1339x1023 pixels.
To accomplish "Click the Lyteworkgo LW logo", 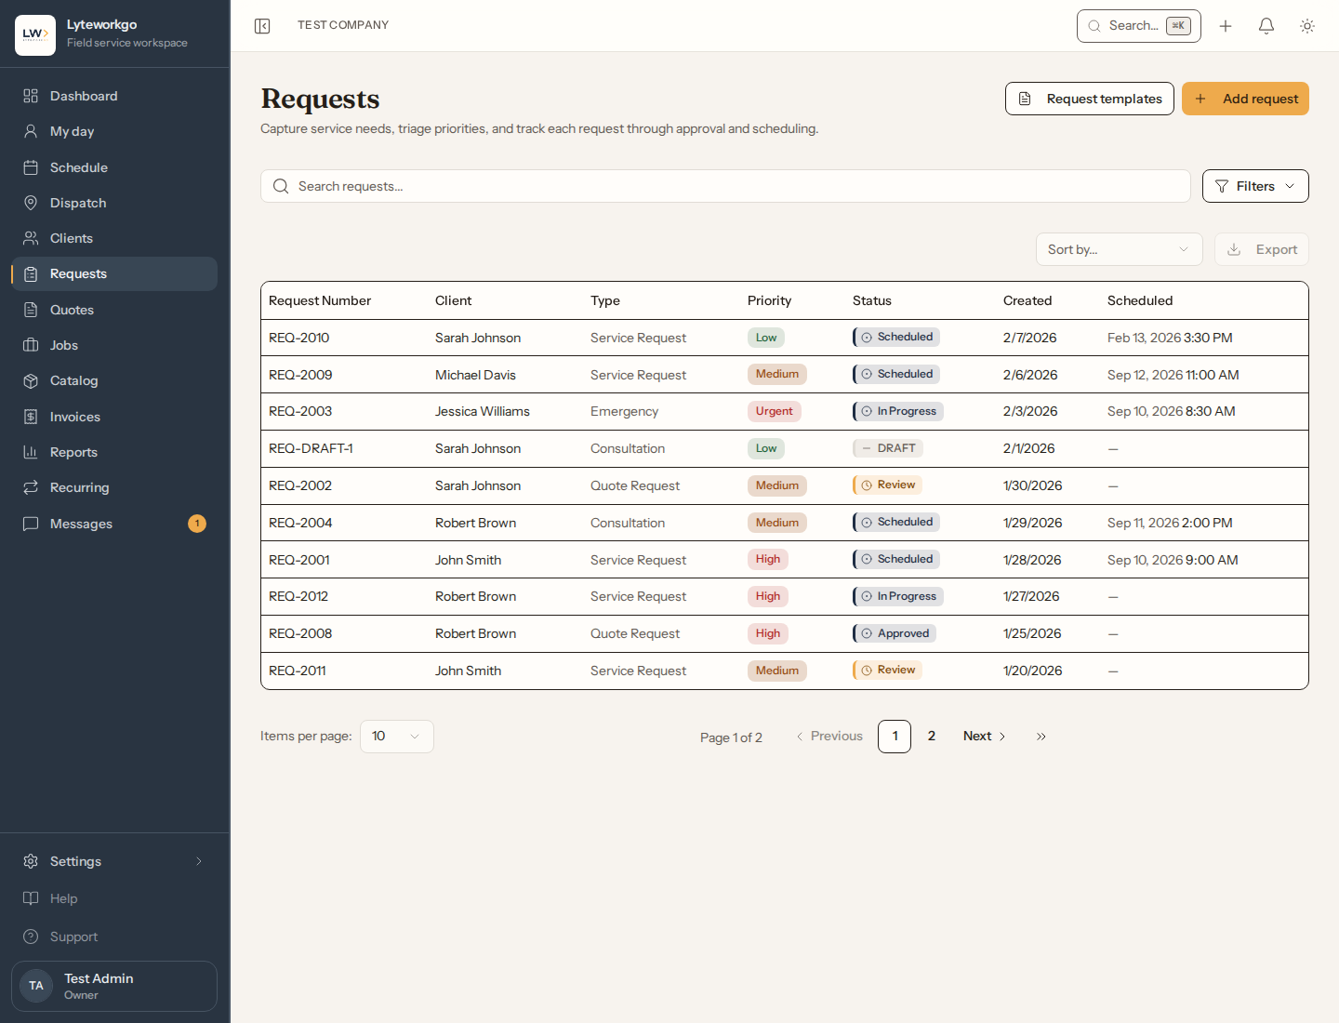I will [x=35, y=34].
